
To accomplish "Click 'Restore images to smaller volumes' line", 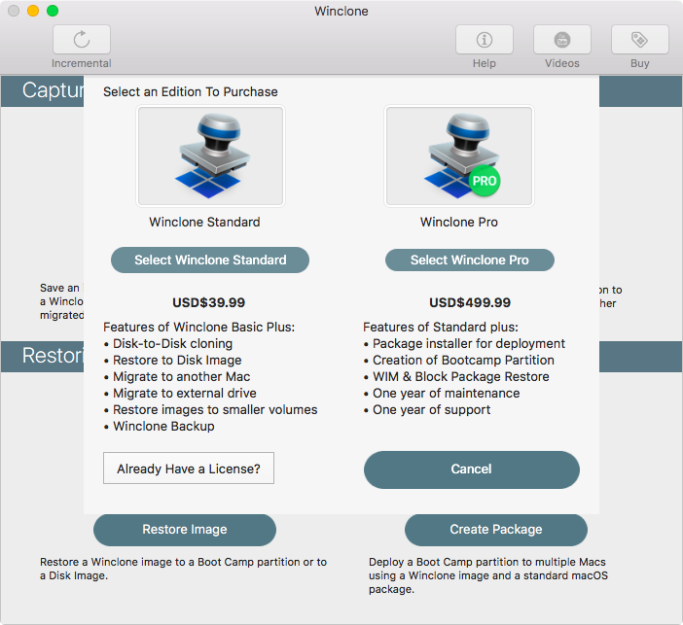I will [215, 410].
